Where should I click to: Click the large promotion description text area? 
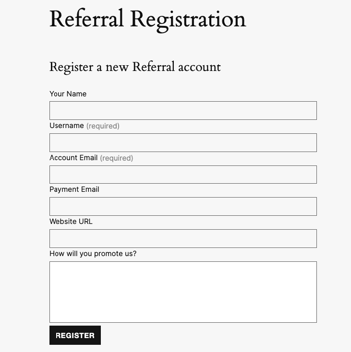183,292
